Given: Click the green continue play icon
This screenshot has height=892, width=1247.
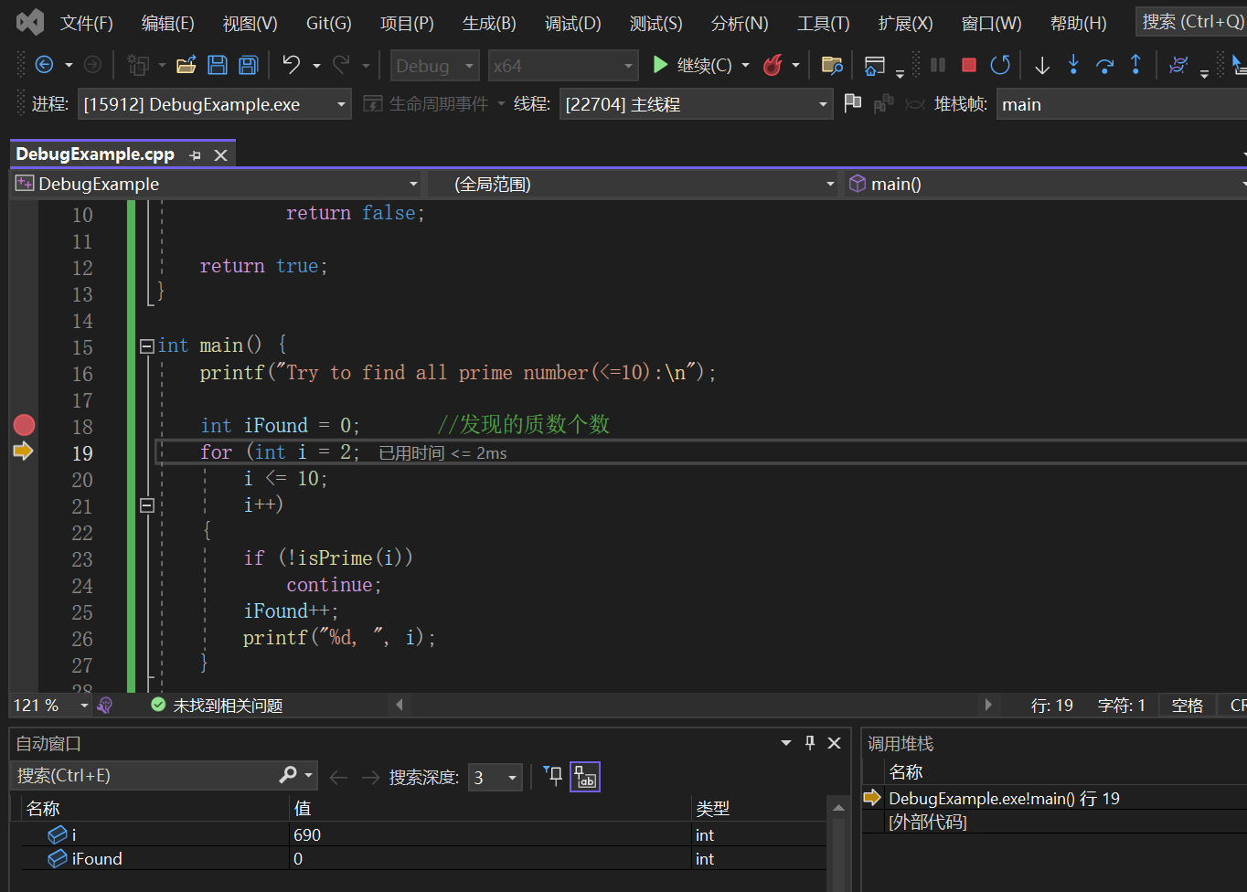Looking at the screenshot, I should click(660, 65).
